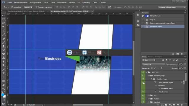Lock all padlock icon in Layers panel
This screenshot has height=106, width=189.
coord(161,68)
